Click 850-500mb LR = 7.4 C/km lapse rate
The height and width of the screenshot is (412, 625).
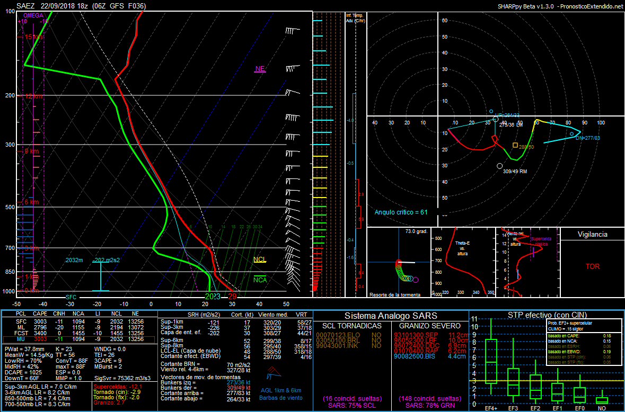click(38, 398)
